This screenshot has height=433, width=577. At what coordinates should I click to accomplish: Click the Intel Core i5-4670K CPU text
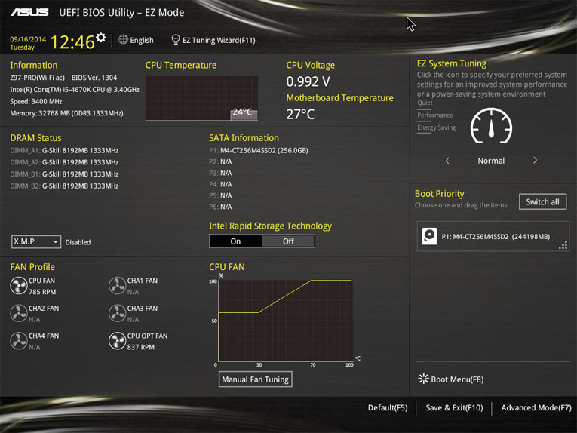[75, 90]
